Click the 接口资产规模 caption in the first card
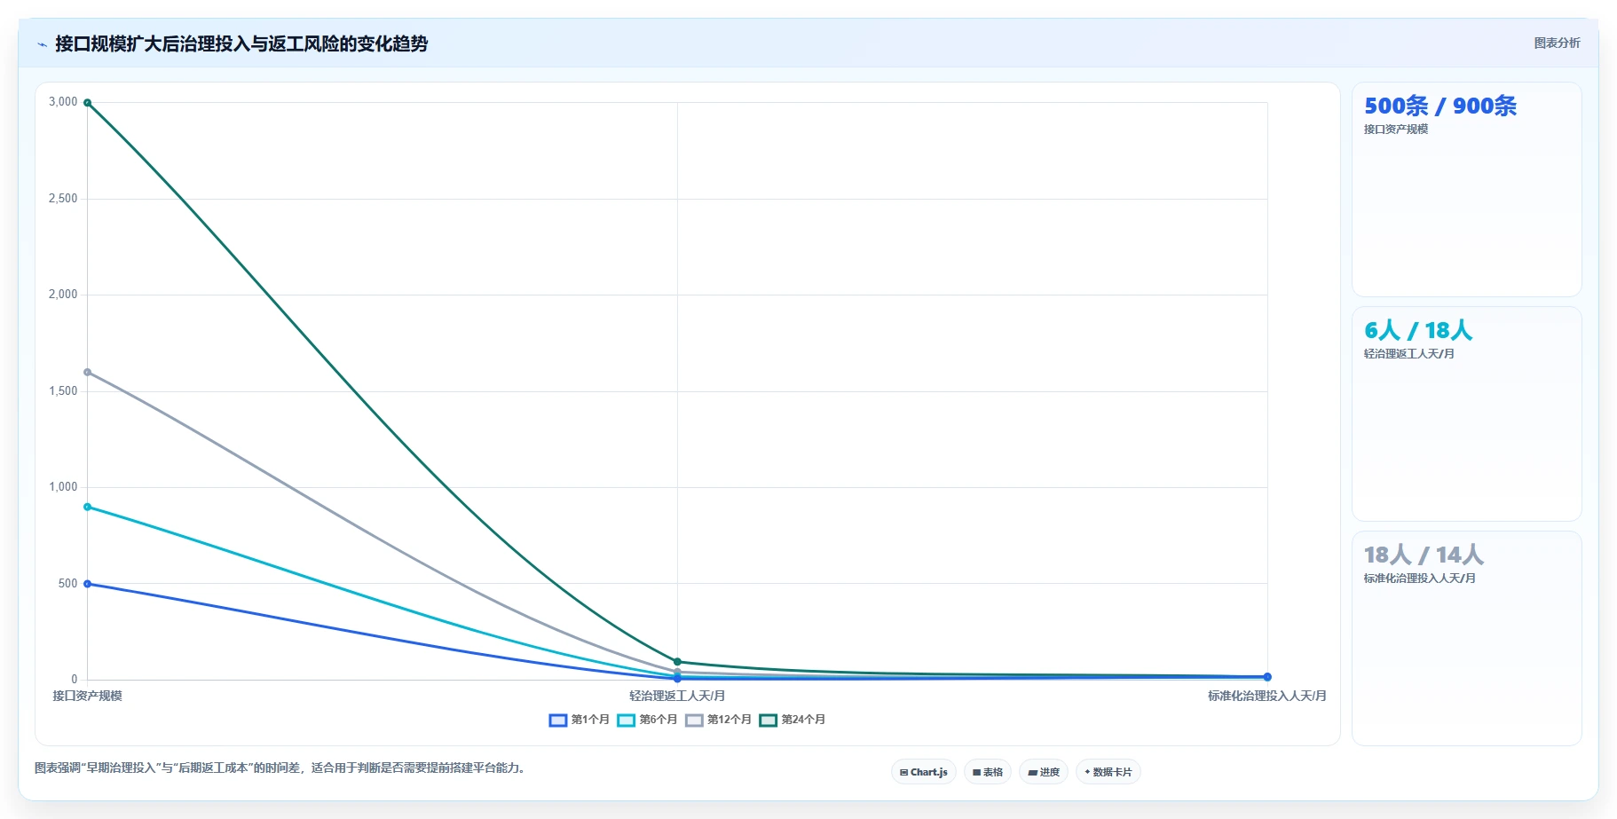 1396,130
